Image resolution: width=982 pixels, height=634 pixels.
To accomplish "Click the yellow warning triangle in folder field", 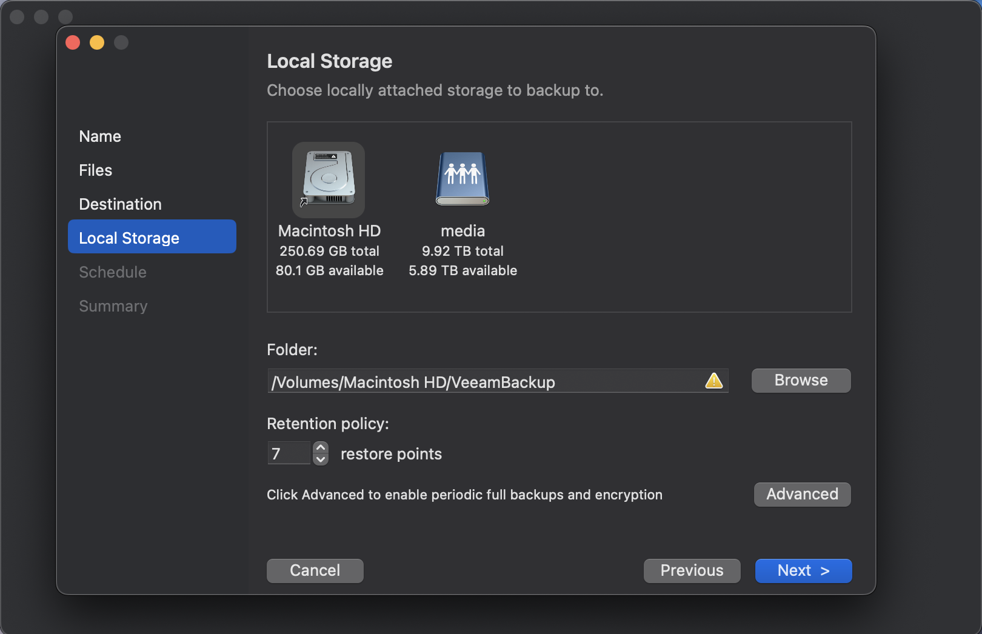I will [714, 381].
